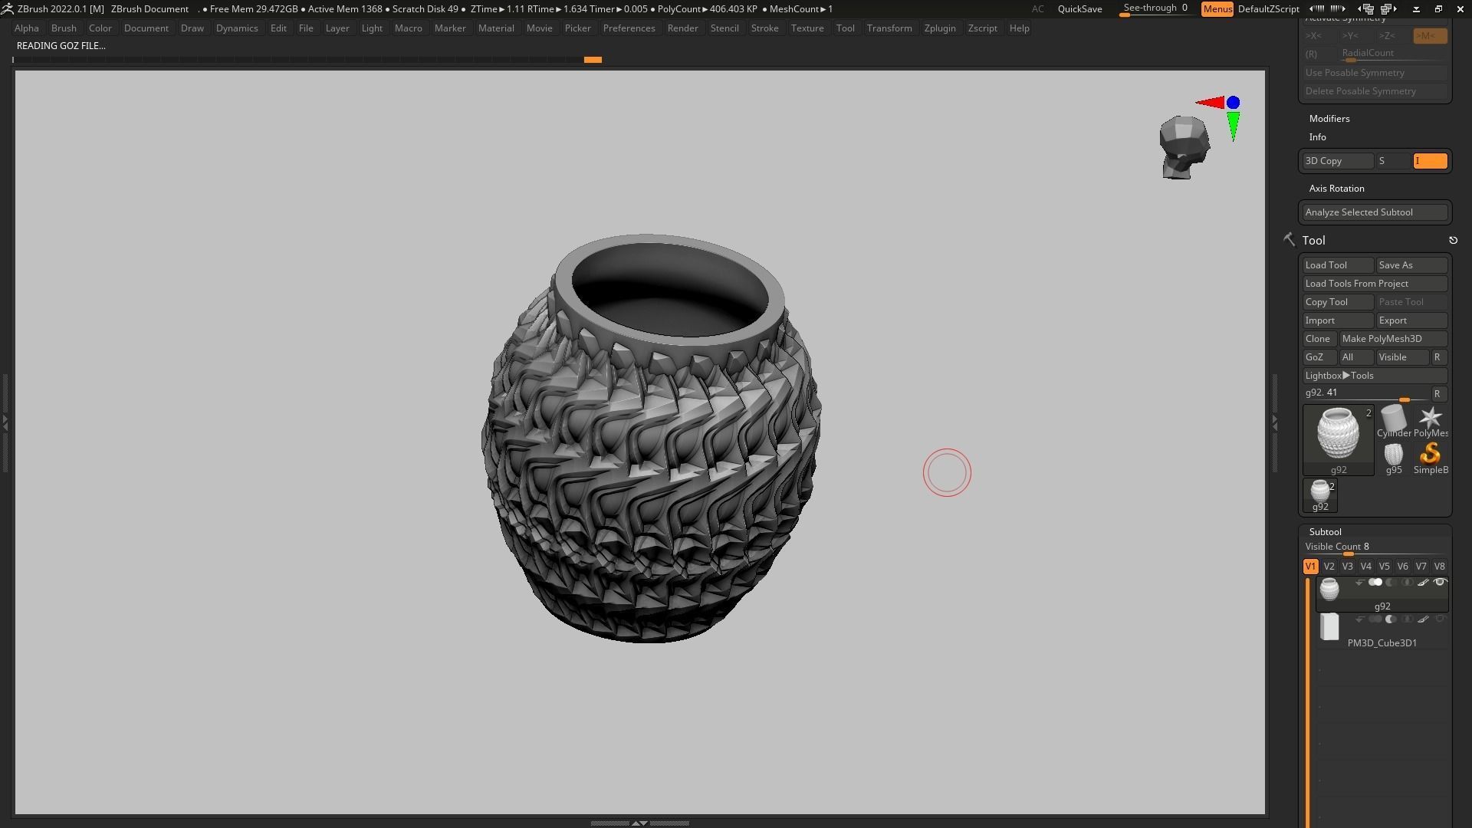Adjust the See-through slider
The image size is (1472, 828).
coord(1156,9)
